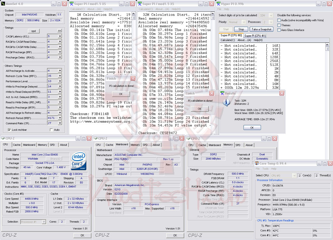This screenshot has height=240, width=333.
Task: Click MemSet expand button with double arrows
Action: pyautogui.click(x=60, y=31)
